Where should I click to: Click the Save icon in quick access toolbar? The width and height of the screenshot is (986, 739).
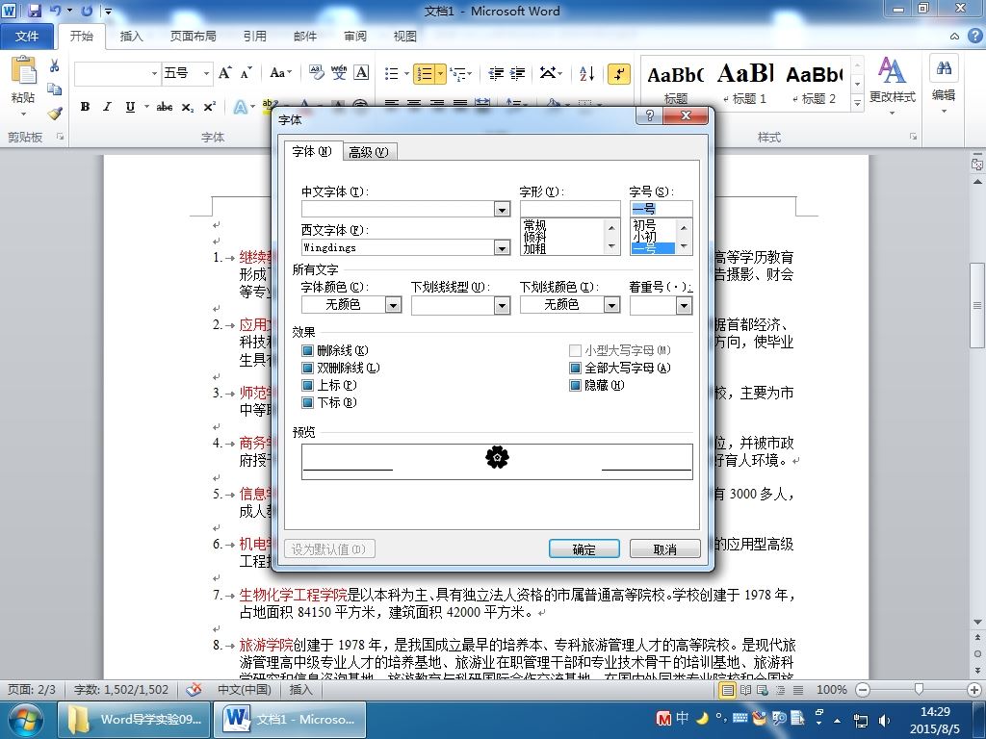[34, 11]
